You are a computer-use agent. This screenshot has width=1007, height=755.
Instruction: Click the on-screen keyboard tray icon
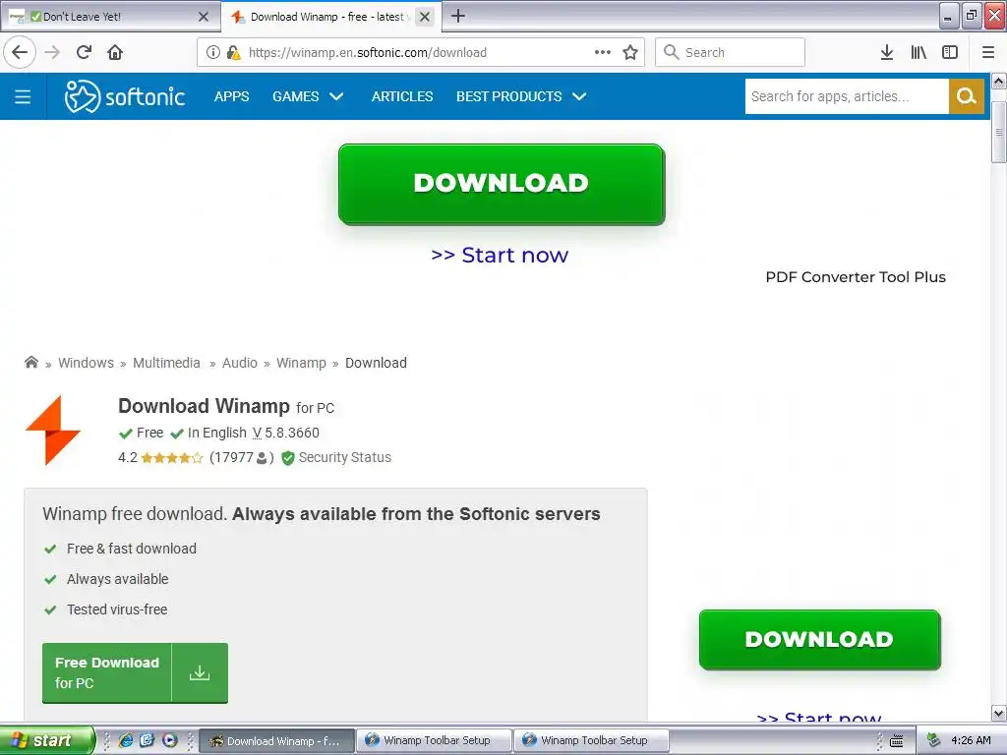tap(897, 741)
